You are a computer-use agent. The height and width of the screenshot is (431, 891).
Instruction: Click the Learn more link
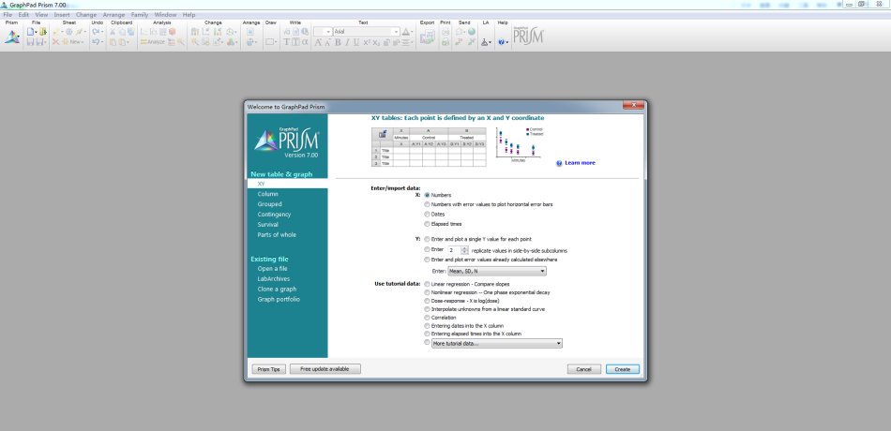(x=580, y=163)
